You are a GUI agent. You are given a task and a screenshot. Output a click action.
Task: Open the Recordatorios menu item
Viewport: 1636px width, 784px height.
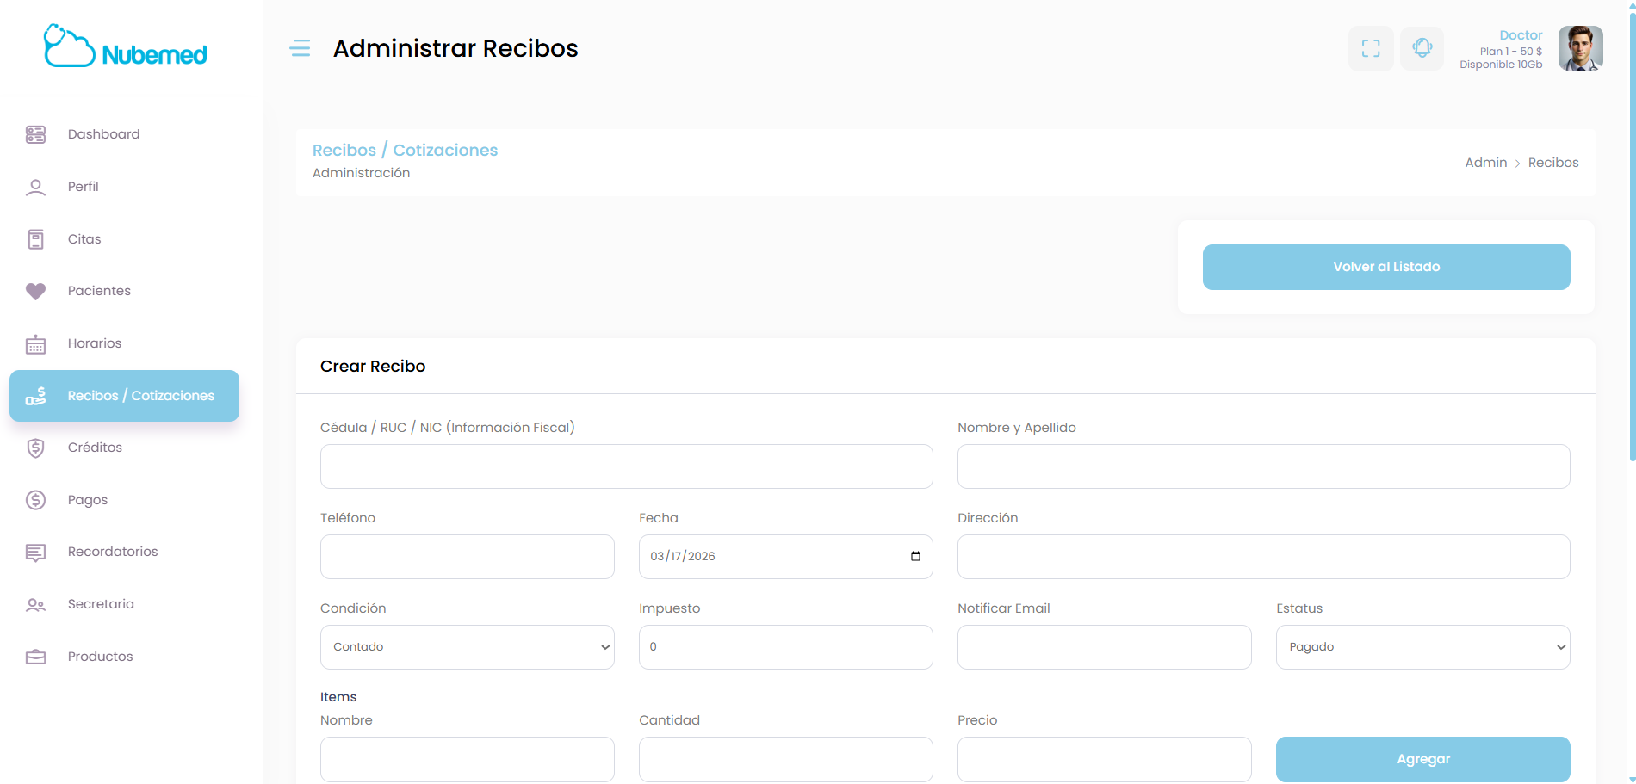[x=113, y=552]
